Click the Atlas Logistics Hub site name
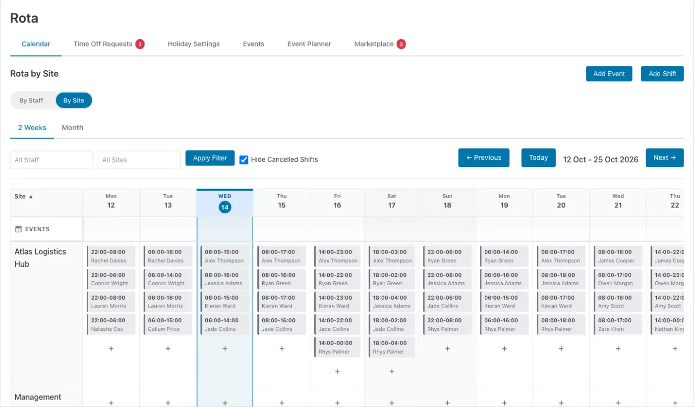The width and height of the screenshot is (694, 407). [40, 257]
